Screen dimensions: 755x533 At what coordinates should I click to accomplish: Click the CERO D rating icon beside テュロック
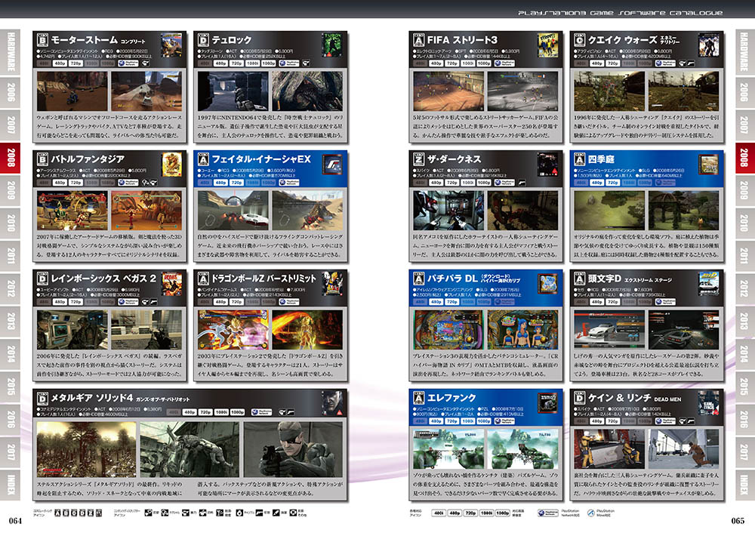202,39
